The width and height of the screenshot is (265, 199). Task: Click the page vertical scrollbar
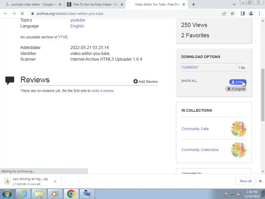coord(263,95)
